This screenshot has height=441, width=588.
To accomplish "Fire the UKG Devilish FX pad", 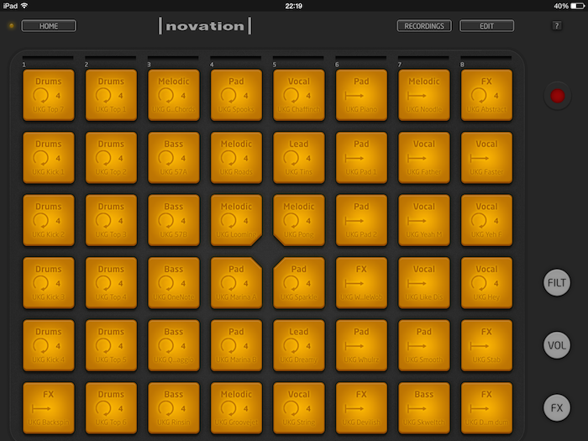I will click(361, 408).
